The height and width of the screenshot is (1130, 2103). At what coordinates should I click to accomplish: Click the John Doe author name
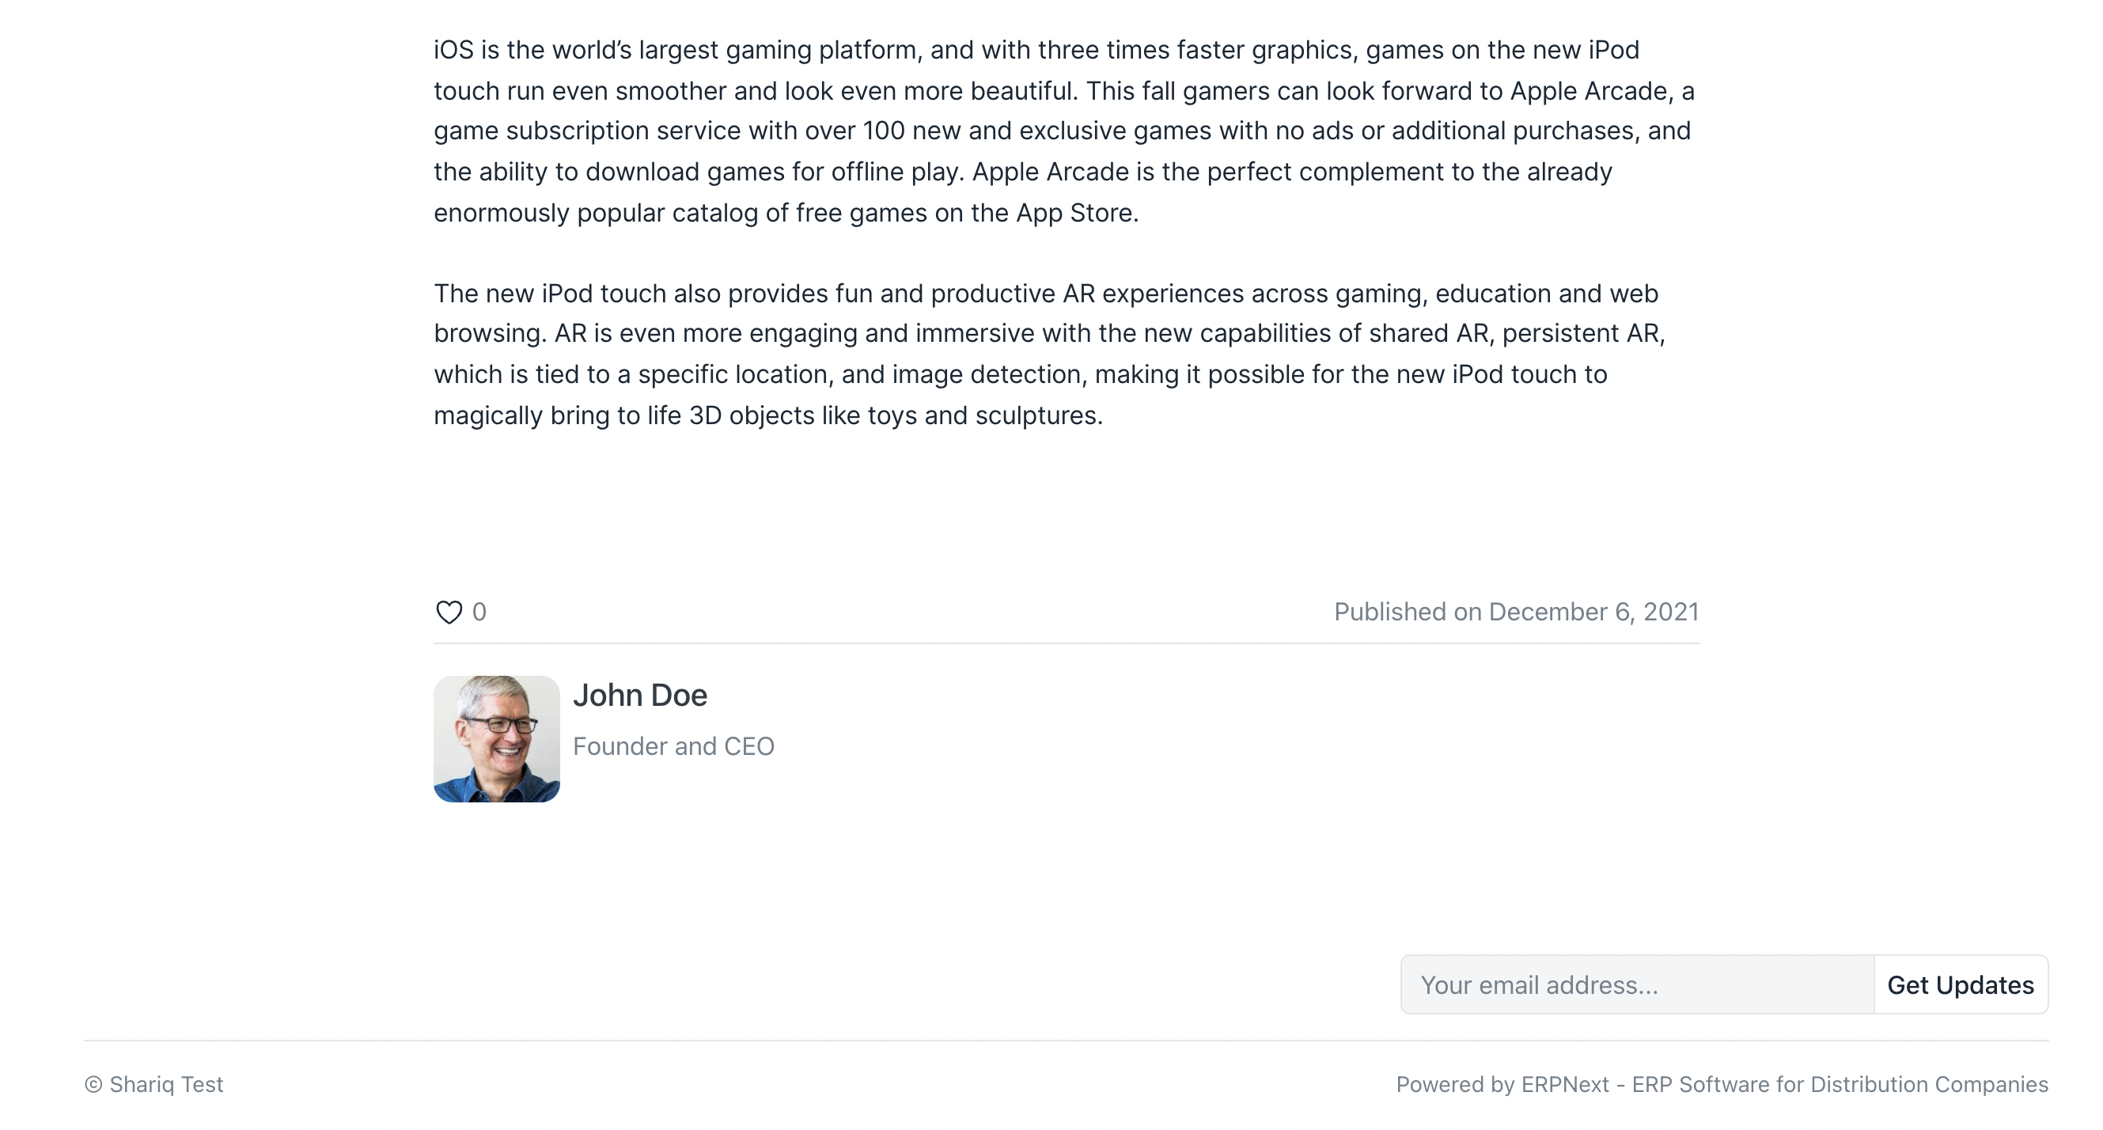click(640, 695)
